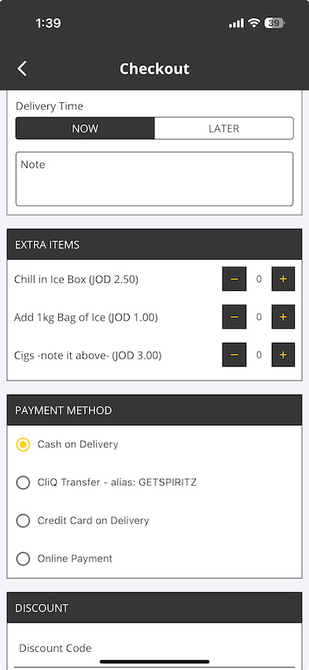309x670 pixels.
Task: Choose CliQ Transfer payment option
Action: coord(23,482)
